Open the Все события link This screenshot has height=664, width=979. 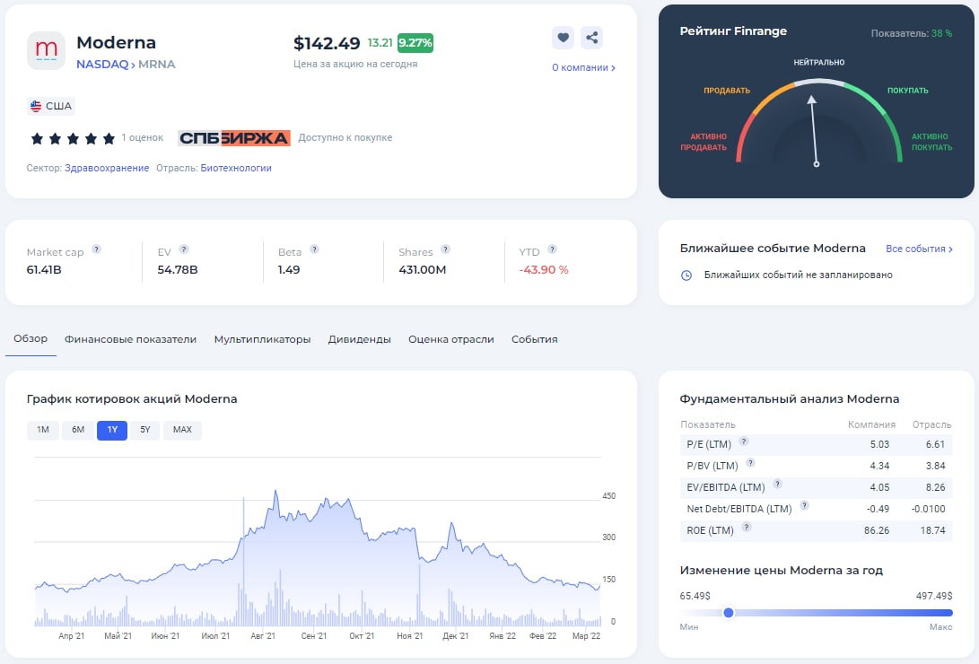[919, 249]
